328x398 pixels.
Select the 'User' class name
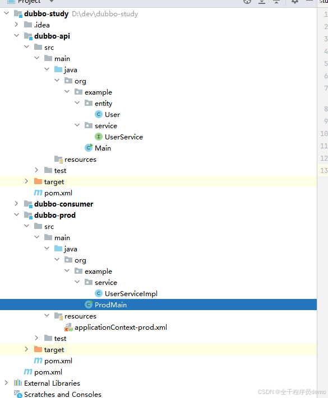tap(112, 115)
